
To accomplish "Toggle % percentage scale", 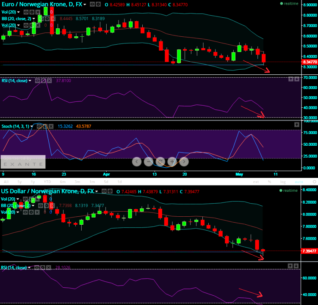I will [x=270, y=182].
